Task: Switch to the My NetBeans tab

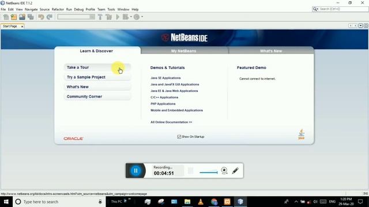Action: click(x=184, y=51)
